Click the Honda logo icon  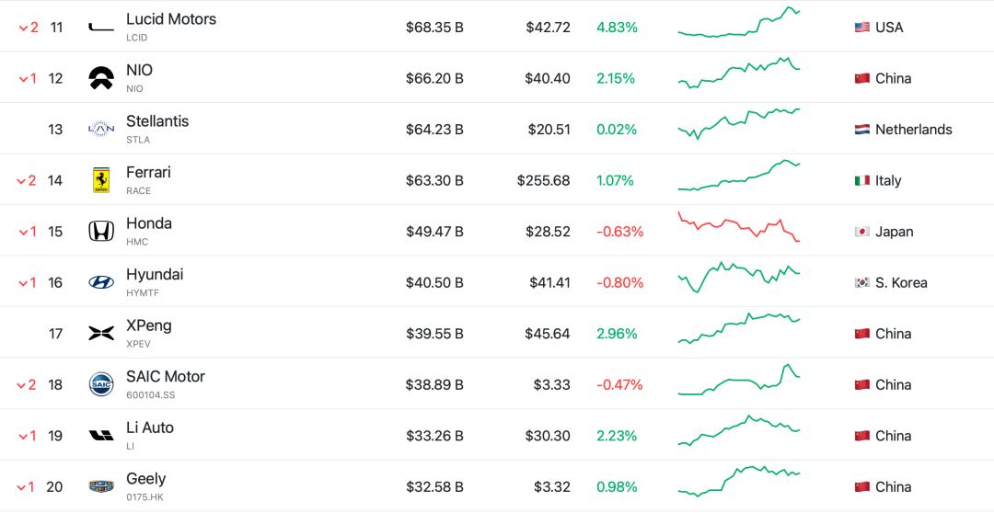[101, 231]
